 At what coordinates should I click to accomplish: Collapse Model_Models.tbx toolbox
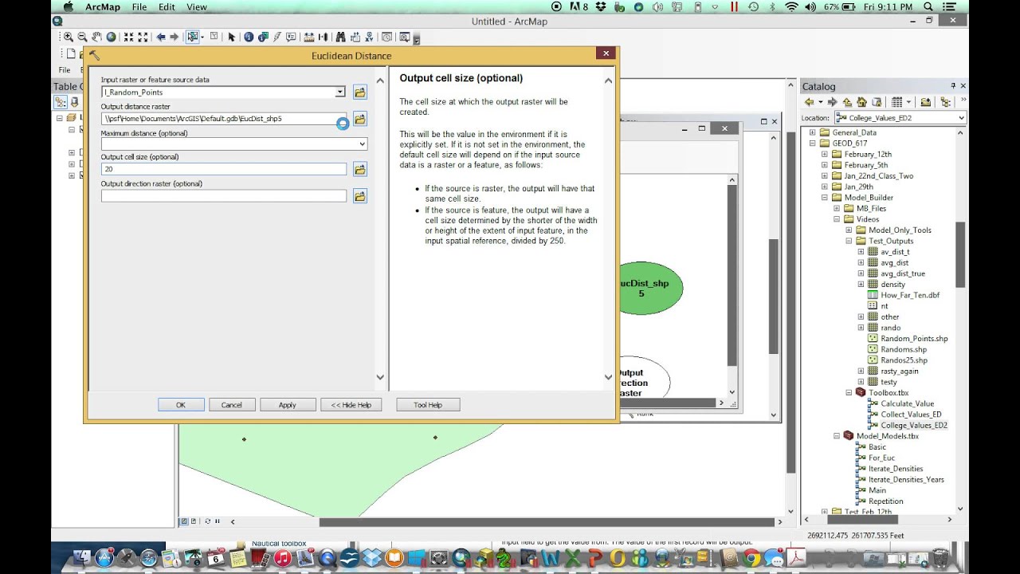(x=837, y=436)
